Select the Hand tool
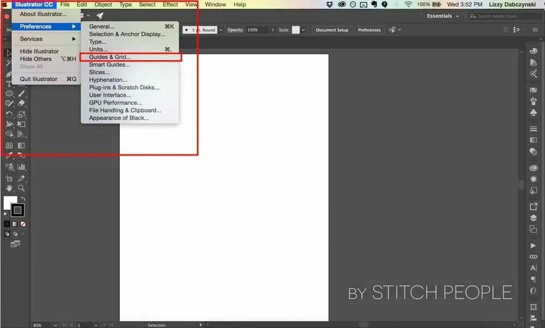Viewport: 545px width, 328px height. point(9,188)
